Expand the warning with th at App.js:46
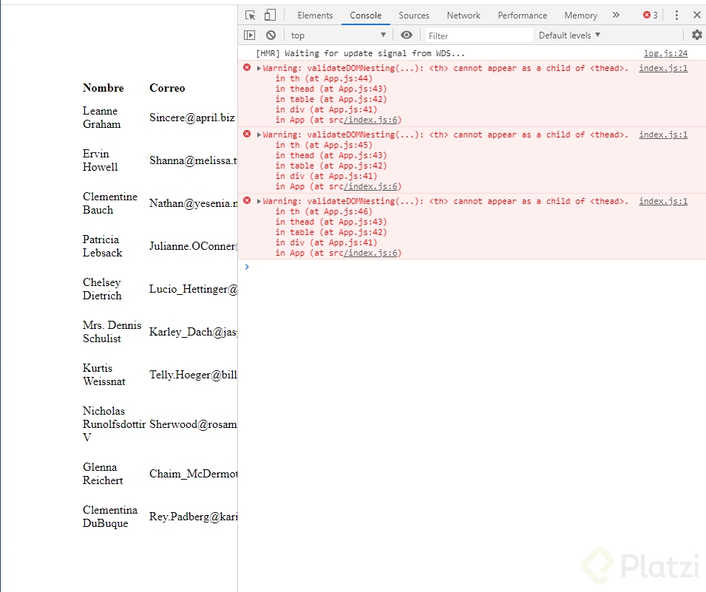This screenshot has width=706, height=592. pos(259,201)
